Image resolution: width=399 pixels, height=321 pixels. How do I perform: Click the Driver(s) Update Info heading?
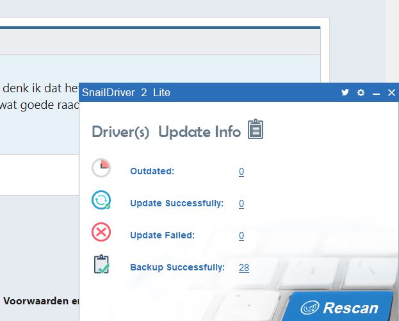166,132
